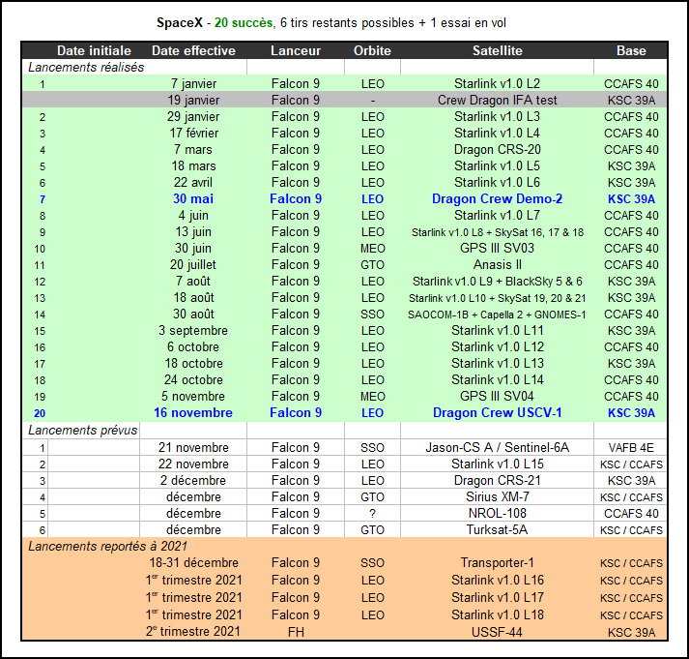Click 'Transporter-1' satellite cell
Viewport: 689px width, 659px height.
click(497, 562)
